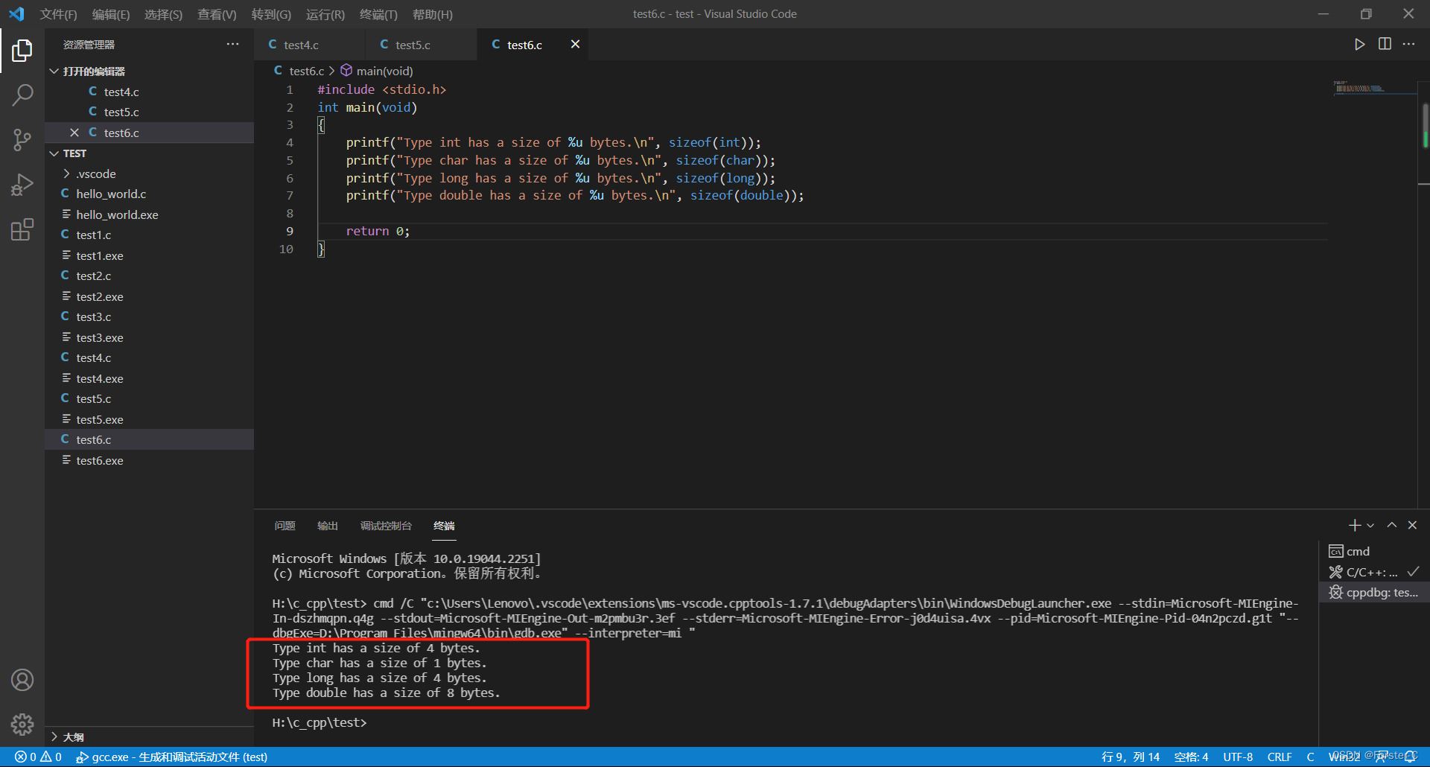Change the UTF-8 encoding in status bar
Viewport: 1430px width, 767px height.
(1238, 757)
